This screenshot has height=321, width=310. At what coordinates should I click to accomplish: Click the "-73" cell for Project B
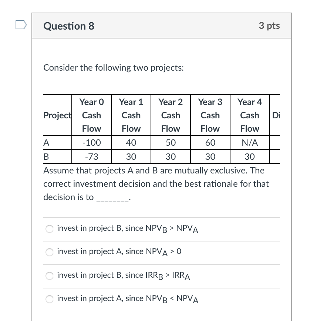(91, 156)
